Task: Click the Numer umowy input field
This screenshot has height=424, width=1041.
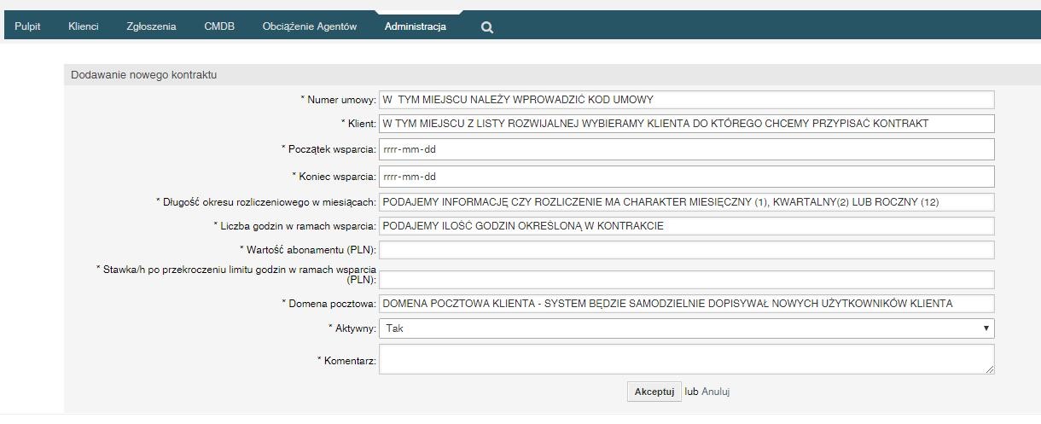Action: point(686,100)
